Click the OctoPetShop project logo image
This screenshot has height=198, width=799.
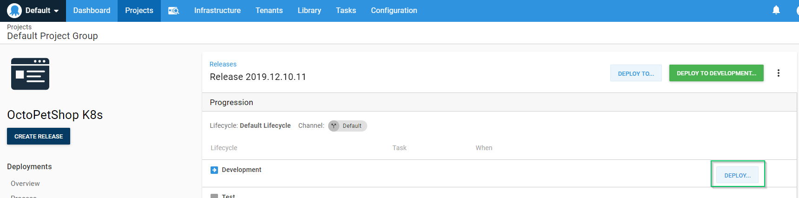point(30,74)
